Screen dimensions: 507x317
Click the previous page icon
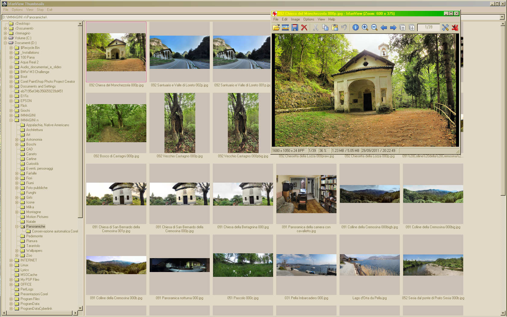pyautogui.click(x=402, y=27)
